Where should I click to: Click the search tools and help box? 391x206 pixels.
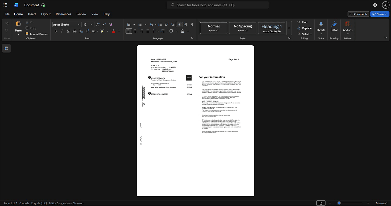(218, 5)
